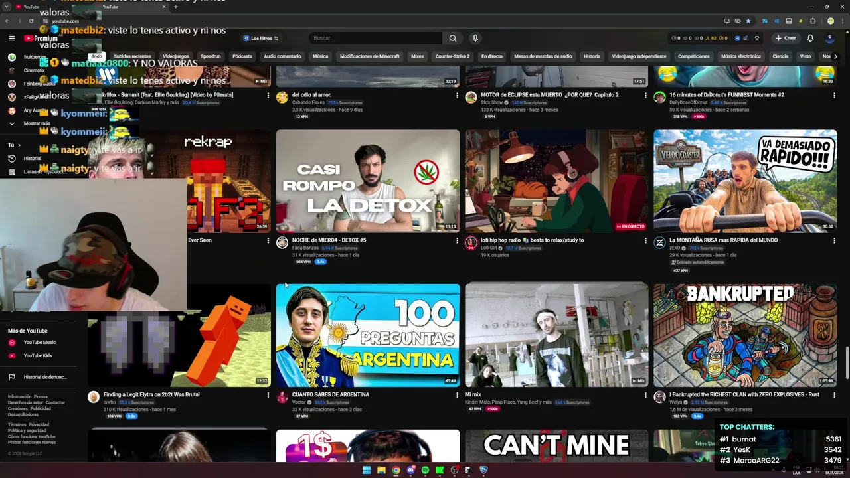
Task: Open options for NOCHE de MIERDA video
Action: point(457,240)
